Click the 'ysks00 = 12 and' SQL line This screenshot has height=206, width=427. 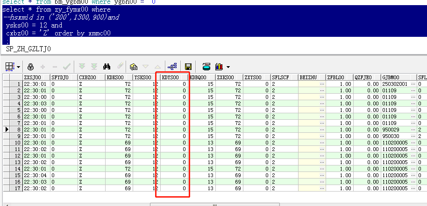tap(34, 25)
